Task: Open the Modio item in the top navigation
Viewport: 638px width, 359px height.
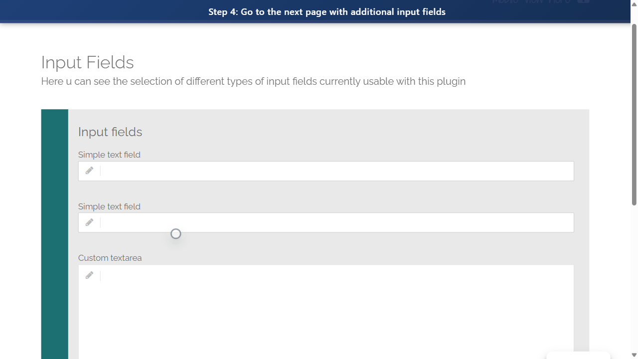Action: pos(505,2)
